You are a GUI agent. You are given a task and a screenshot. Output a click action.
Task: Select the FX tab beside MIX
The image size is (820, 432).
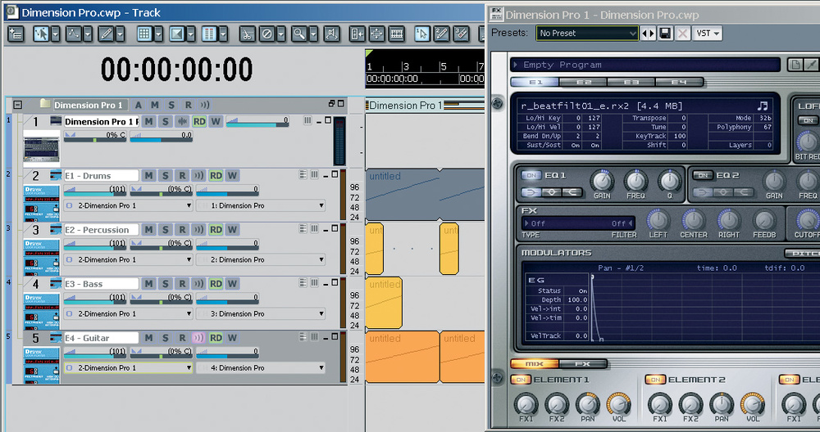pyautogui.click(x=582, y=363)
